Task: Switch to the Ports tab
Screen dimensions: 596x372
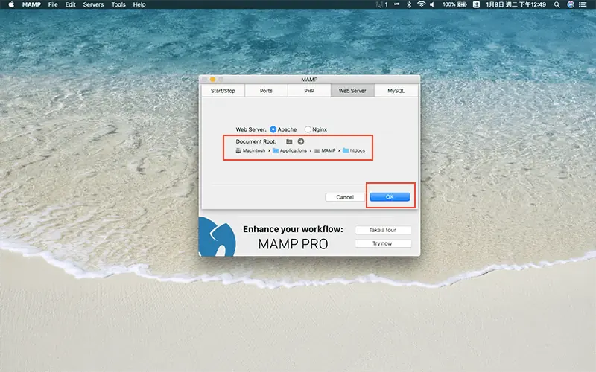Action: pyautogui.click(x=266, y=91)
